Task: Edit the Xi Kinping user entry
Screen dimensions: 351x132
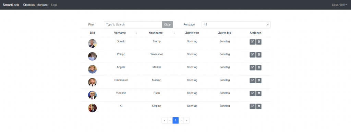Action: coord(253,106)
